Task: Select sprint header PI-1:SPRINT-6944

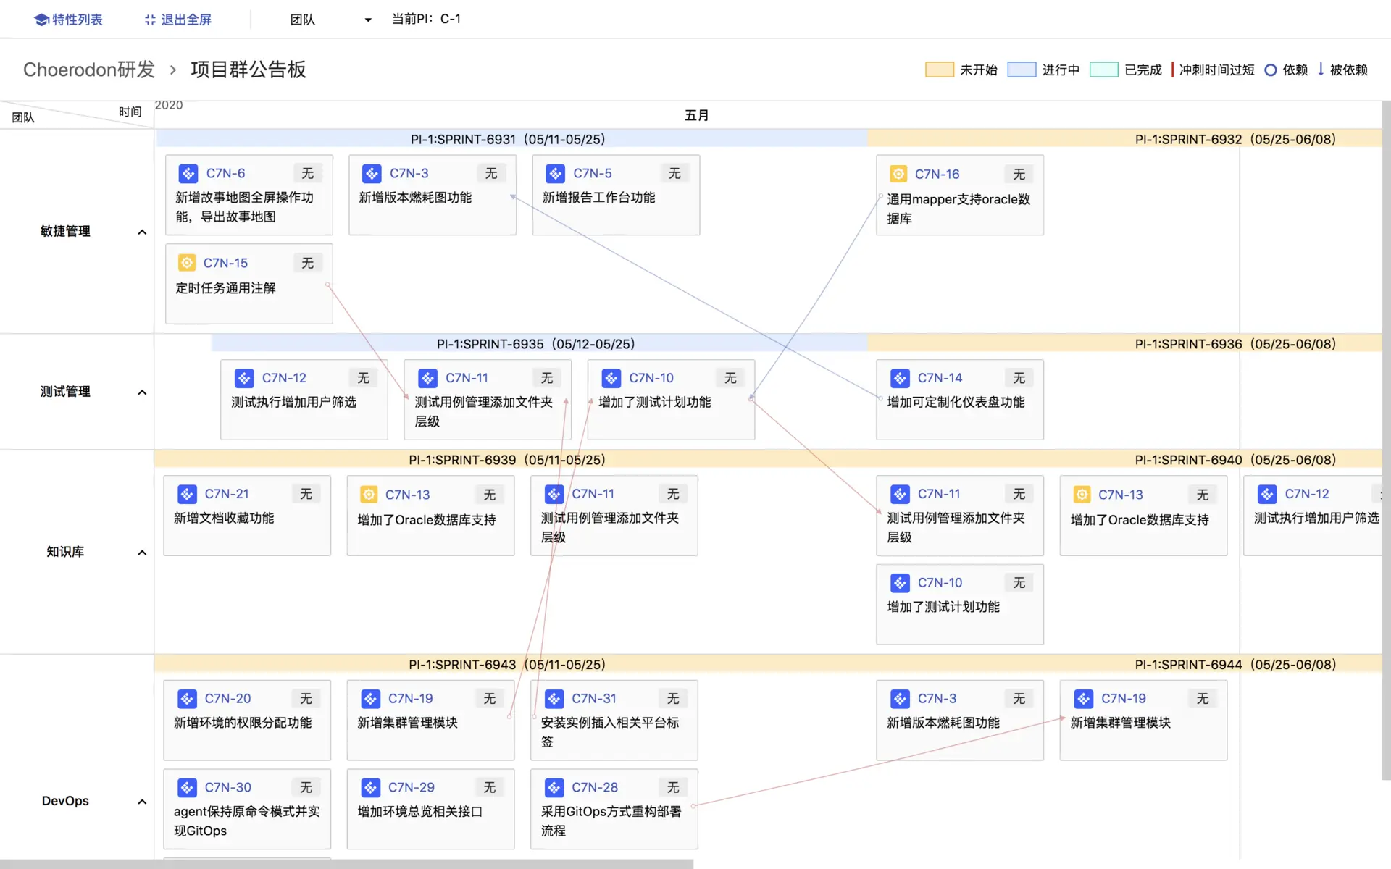Action: pos(1235,664)
